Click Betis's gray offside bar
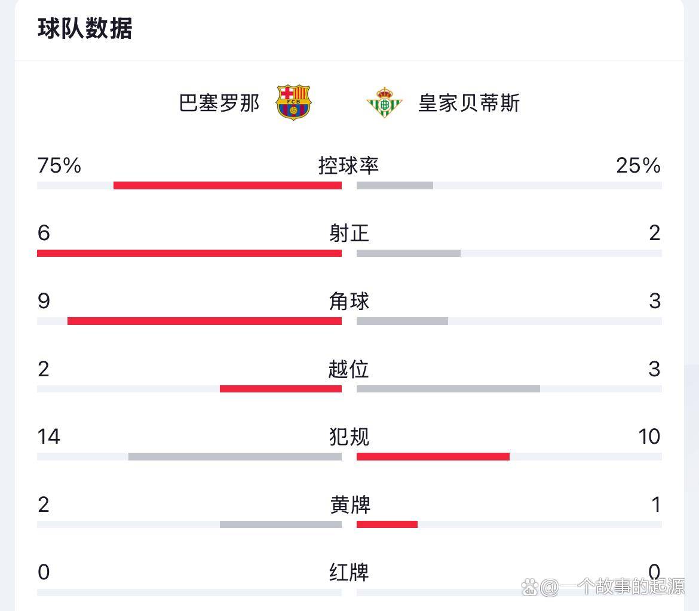Viewport: 699px width, 611px height. click(x=448, y=389)
